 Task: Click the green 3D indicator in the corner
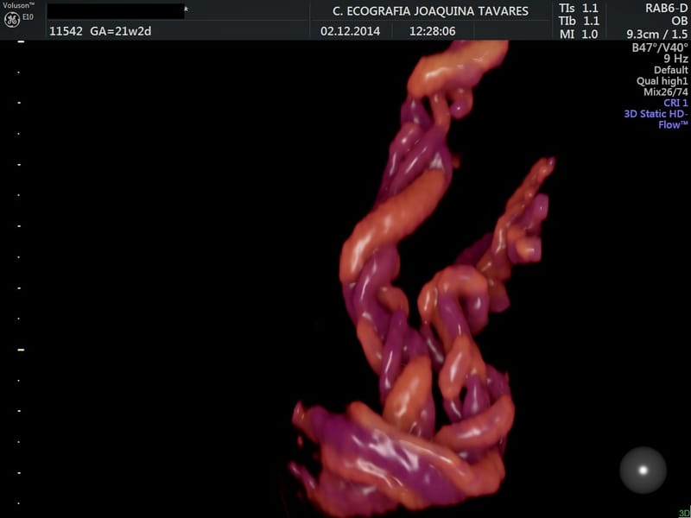pyautogui.click(x=684, y=513)
